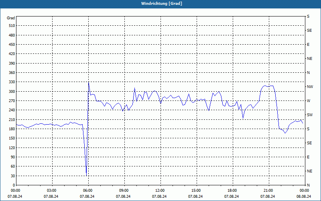Click the NE compass label beside the 390 line
This screenshot has height=201, width=321.
[309, 59]
